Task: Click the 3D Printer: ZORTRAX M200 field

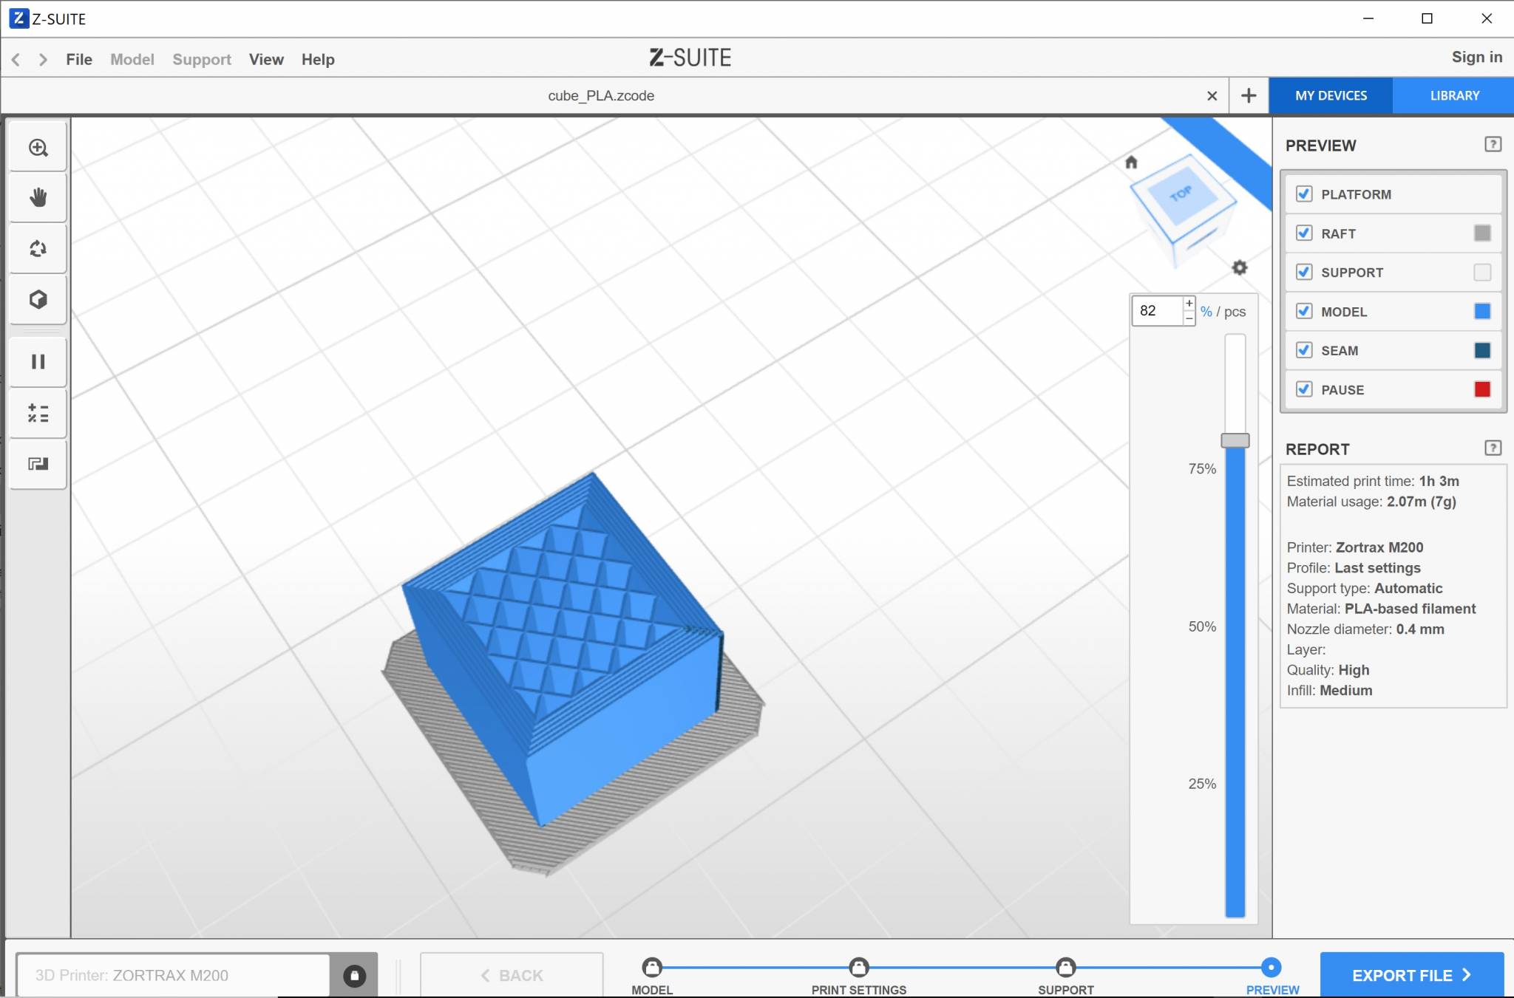Action: point(173,975)
